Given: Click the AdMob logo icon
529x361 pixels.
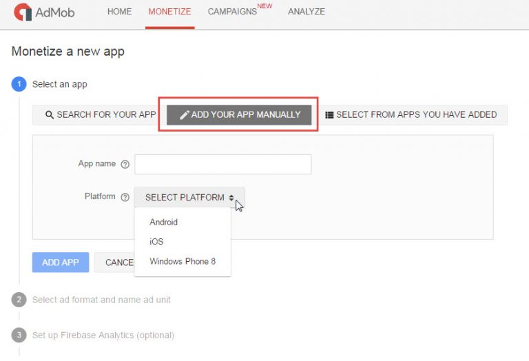Looking at the screenshot, I should tap(23, 12).
